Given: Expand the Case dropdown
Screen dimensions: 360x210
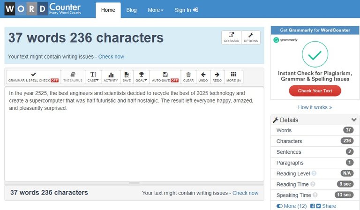Looking at the screenshot, I should click(93, 77).
